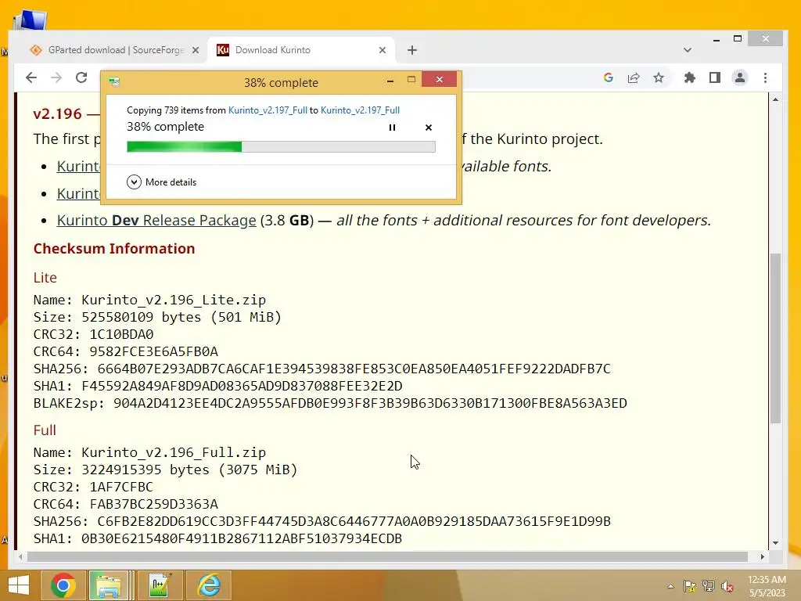Click Full file name Kurinto_v2.196_Full.zip

pos(174,453)
